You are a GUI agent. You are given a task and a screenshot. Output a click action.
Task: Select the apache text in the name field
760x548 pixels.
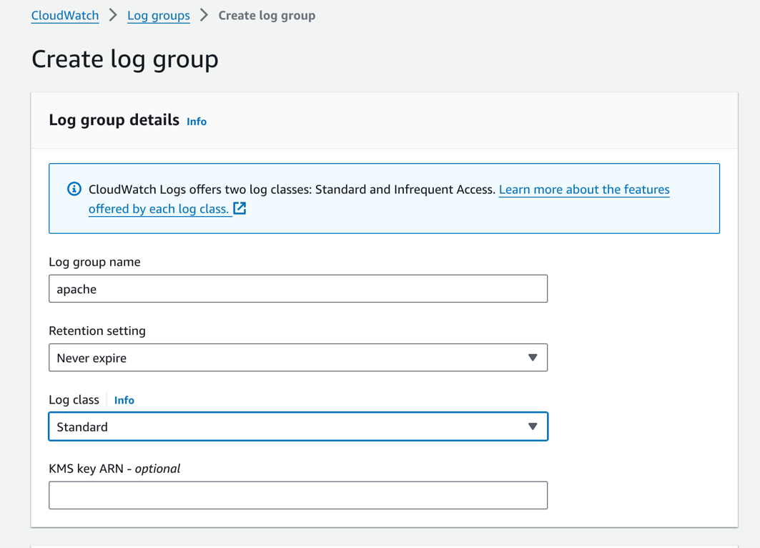[74, 288]
